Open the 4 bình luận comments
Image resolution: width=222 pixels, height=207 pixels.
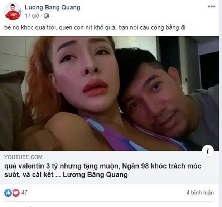pos(200,193)
